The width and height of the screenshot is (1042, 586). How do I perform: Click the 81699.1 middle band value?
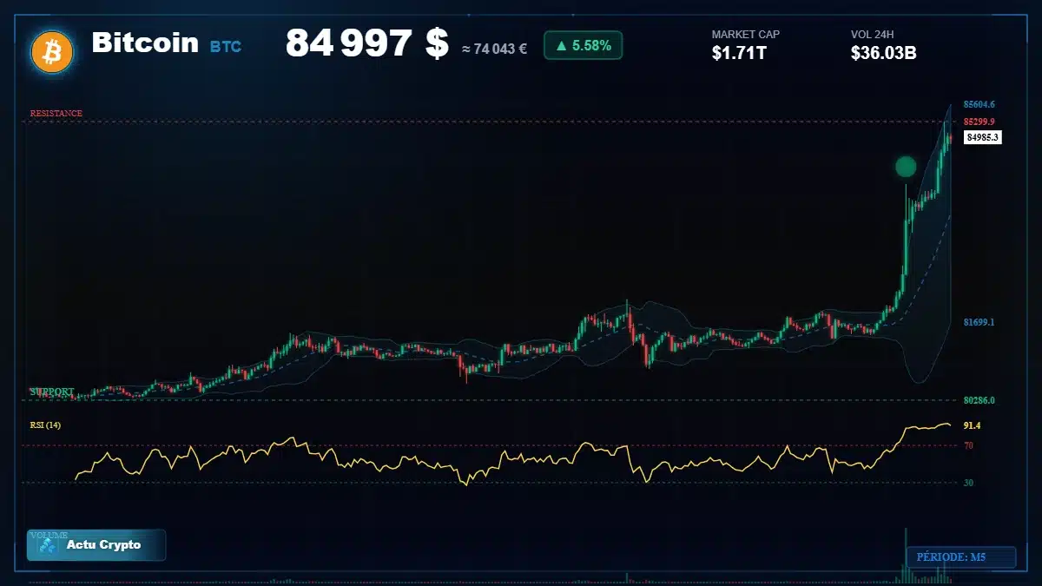click(979, 322)
